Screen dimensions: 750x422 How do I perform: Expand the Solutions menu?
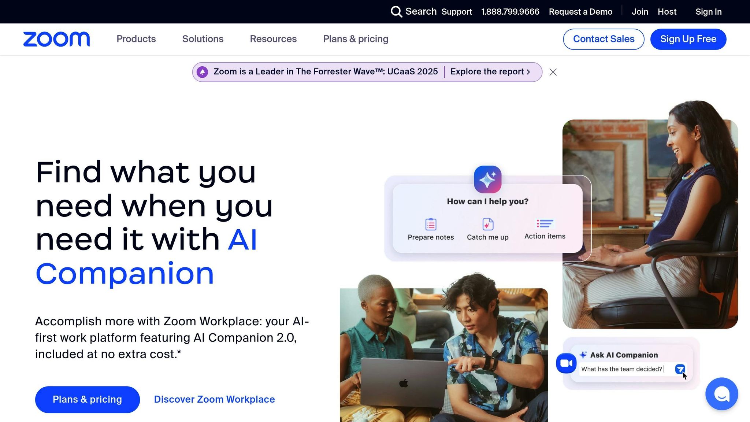point(203,39)
